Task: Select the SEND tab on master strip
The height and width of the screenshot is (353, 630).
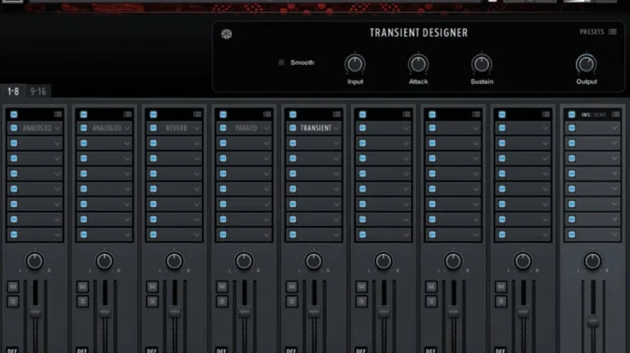Action: tap(600, 115)
